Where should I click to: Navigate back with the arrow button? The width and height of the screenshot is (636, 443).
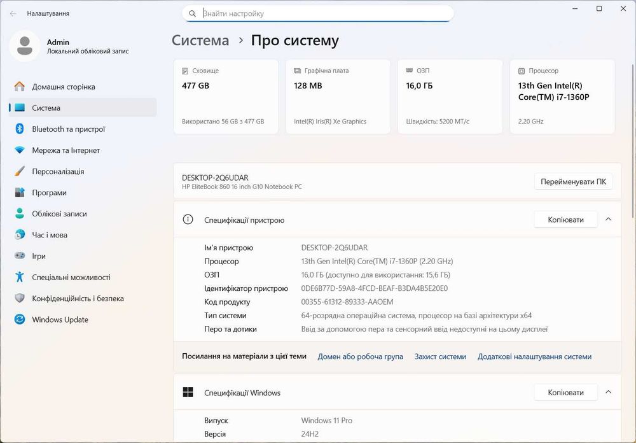pos(13,13)
